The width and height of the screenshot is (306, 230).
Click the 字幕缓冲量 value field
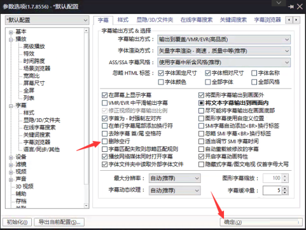point(272,190)
